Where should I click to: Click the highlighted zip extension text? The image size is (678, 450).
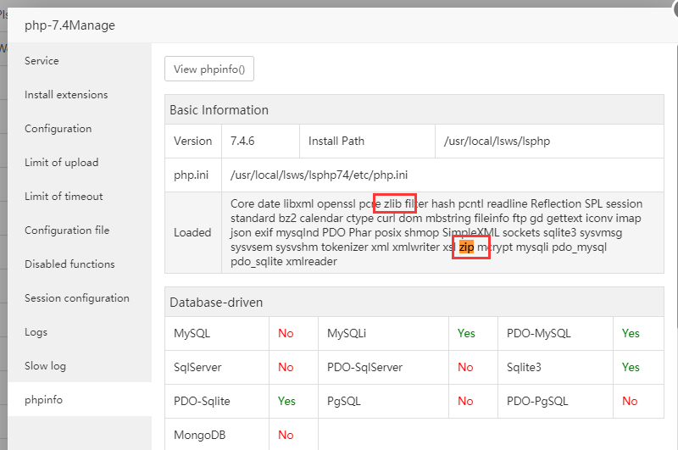466,247
